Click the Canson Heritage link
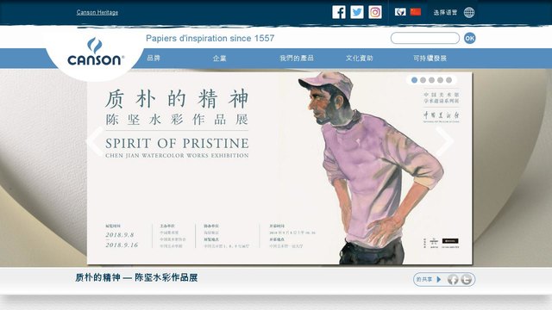The image size is (552, 310). (97, 12)
